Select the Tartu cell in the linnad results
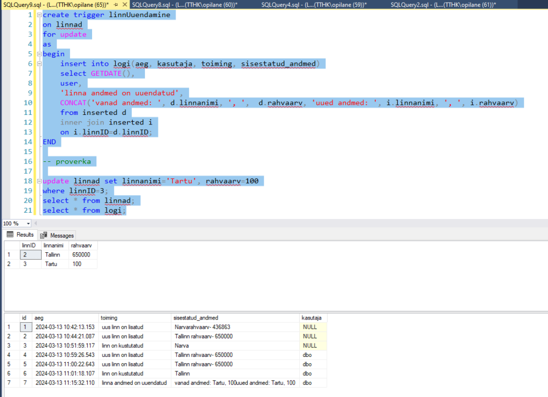This screenshot has width=548, height=397. click(x=55, y=264)
